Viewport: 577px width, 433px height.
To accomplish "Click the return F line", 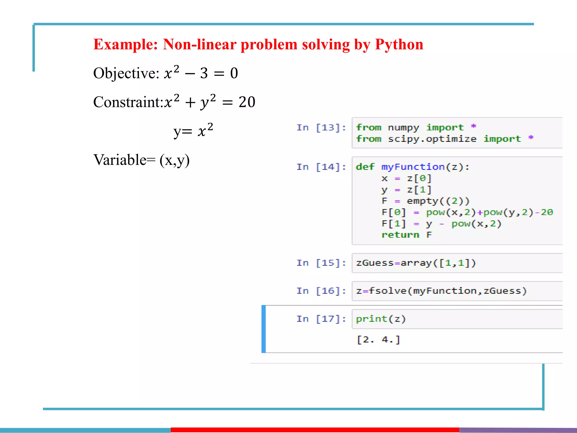I will 406,235.
